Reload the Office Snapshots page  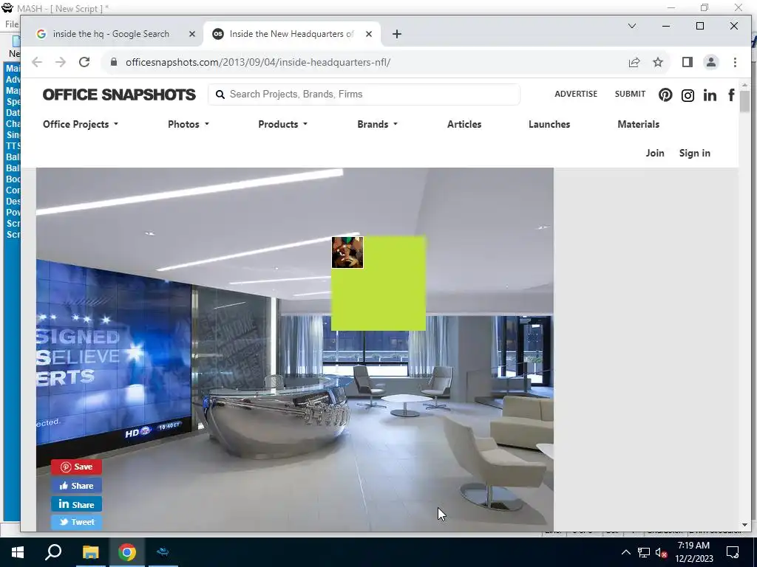click(x=84, y=62)
